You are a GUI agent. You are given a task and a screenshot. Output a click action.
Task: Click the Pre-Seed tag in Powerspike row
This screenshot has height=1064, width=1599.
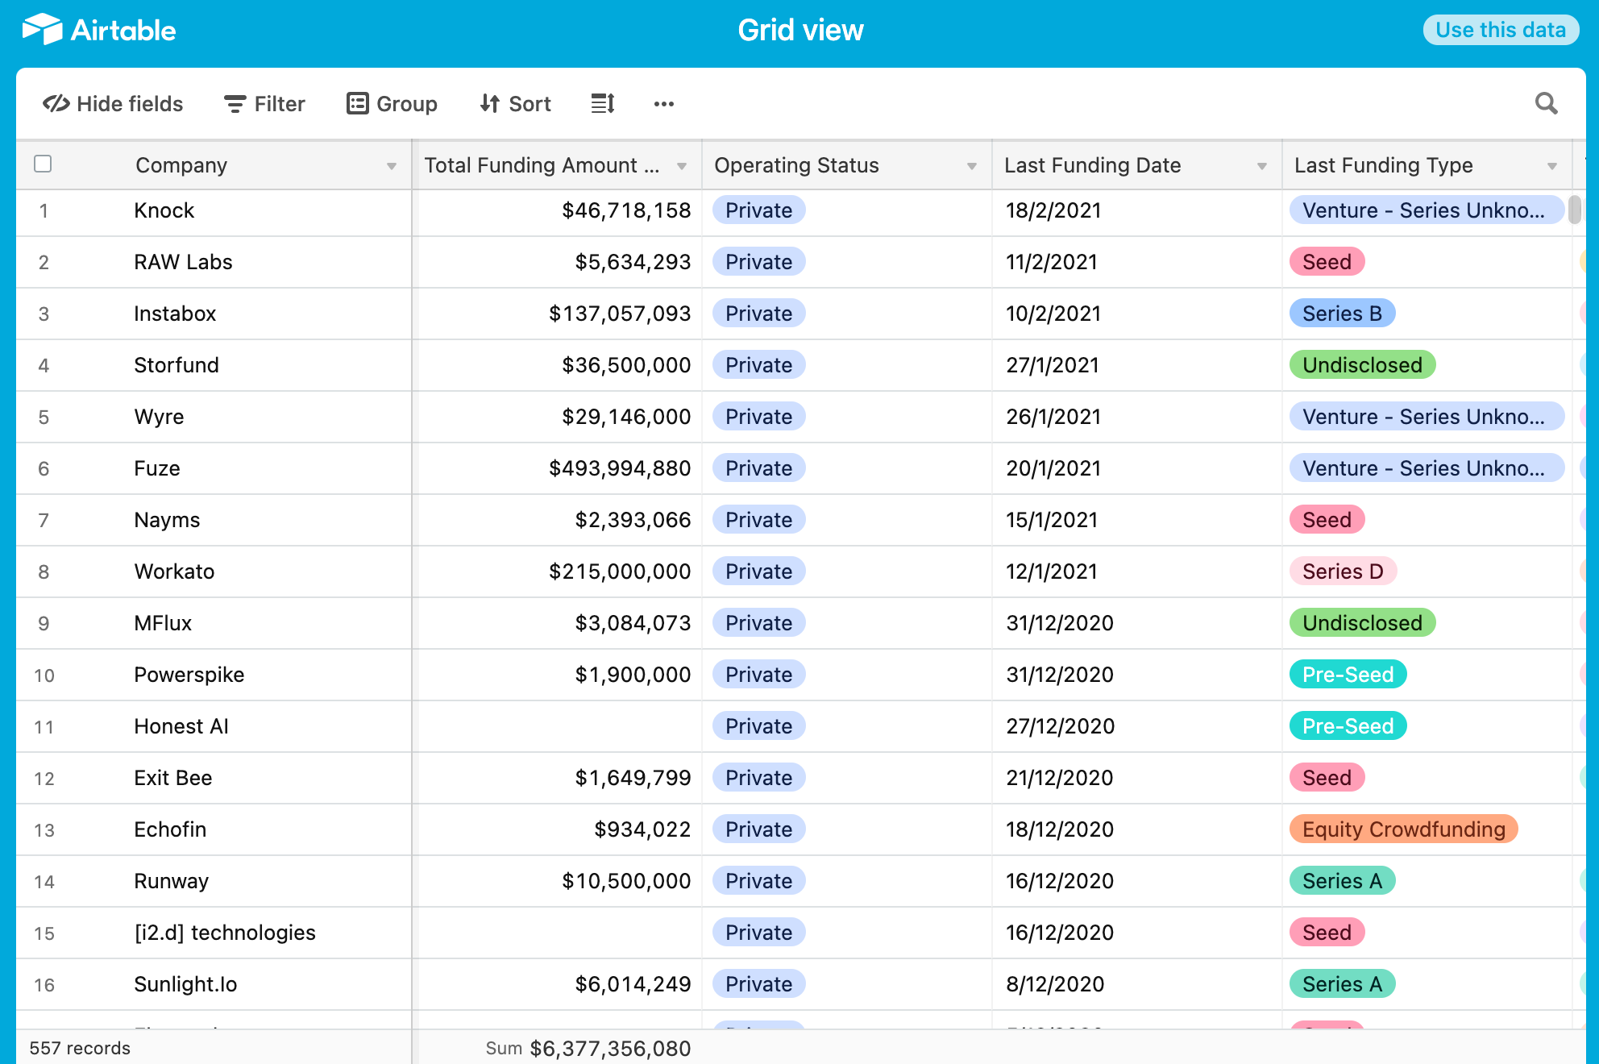tap(1348, 675)
